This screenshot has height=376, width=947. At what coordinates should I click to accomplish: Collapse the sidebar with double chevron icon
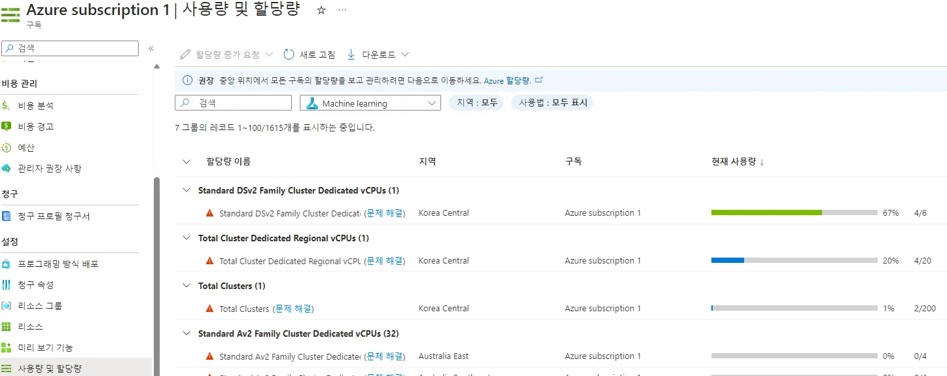(x=151, y=48)
